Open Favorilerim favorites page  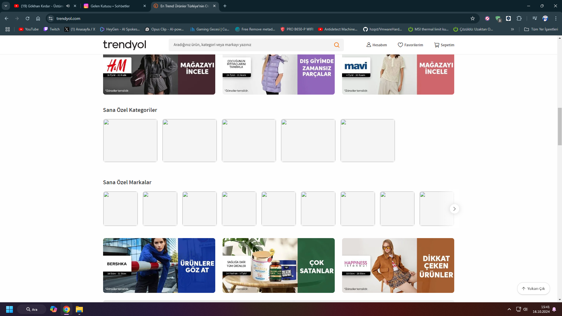410,45
